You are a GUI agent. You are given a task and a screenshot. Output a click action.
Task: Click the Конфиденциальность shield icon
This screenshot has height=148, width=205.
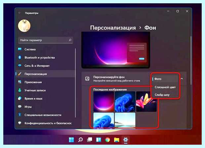(x=20, y=123)
